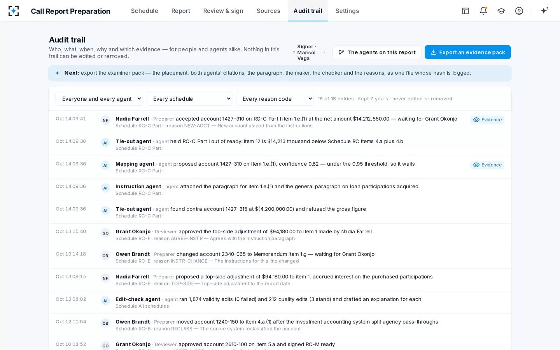Select Owen Brandt moved account 1240-150 entry

click(280, 325)
